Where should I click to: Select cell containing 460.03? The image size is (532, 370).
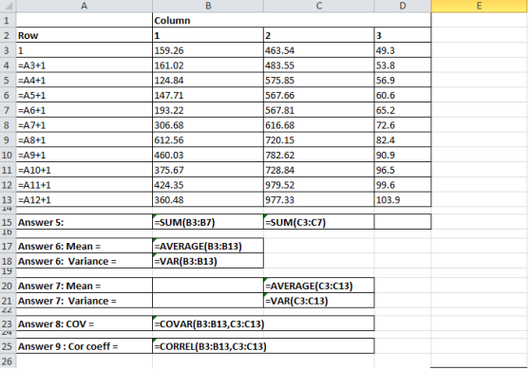click(208, 155)
